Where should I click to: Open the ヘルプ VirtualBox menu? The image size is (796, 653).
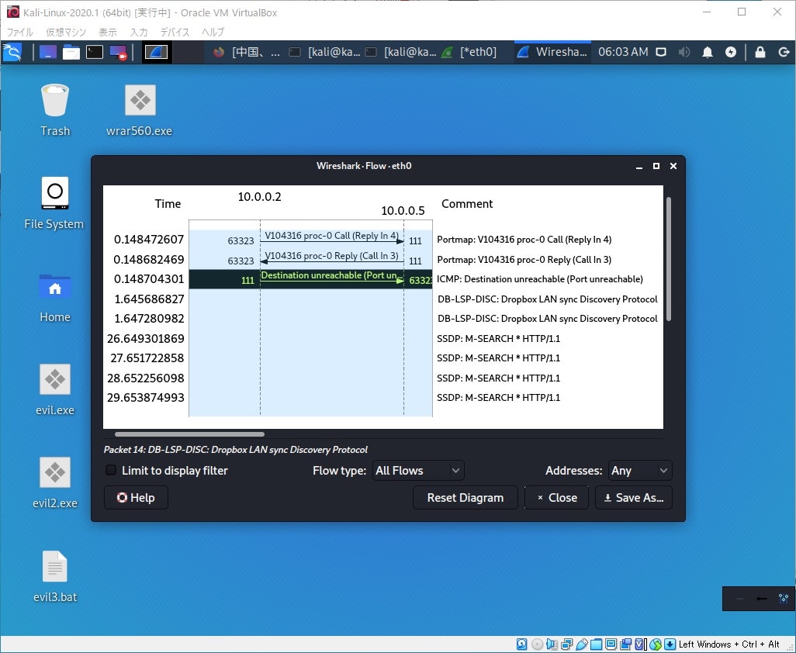(213, 32)
